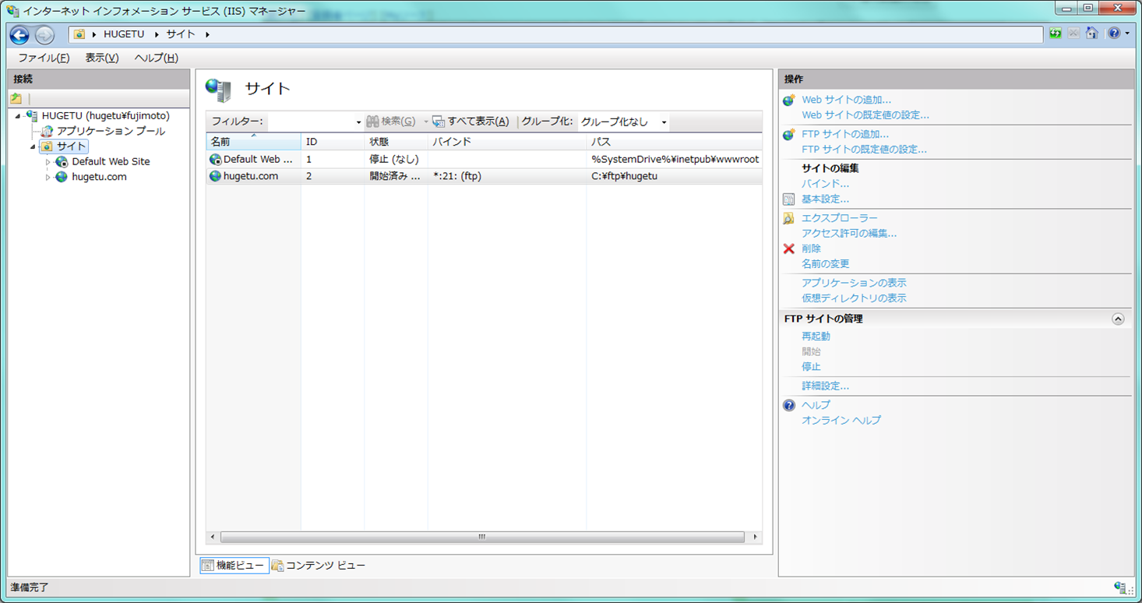This screenshot has width=1142, height=603.
Task: Collapse the HUGETU server tree node
Action: click(18, 116)
